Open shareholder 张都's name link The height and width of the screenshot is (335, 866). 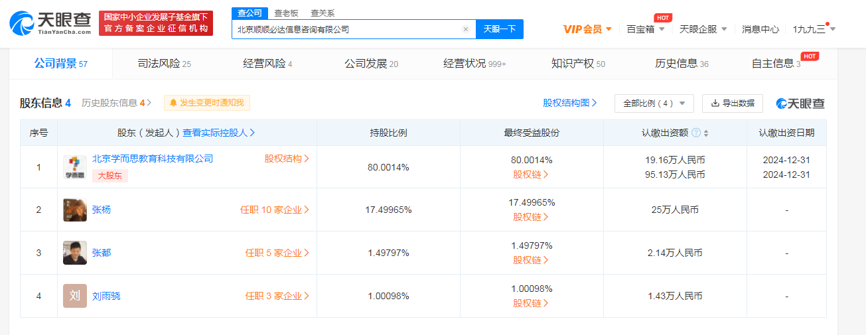pyautogui.click(x=102, y=253)
